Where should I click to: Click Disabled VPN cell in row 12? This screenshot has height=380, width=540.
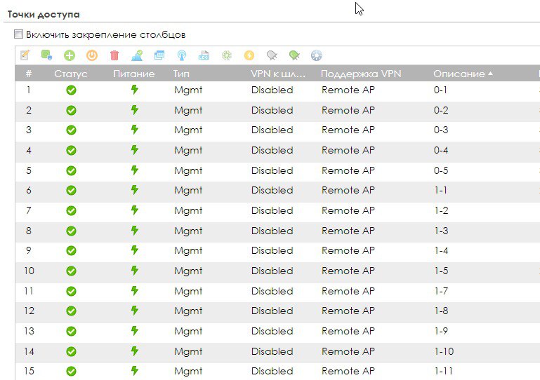(272, 311)
